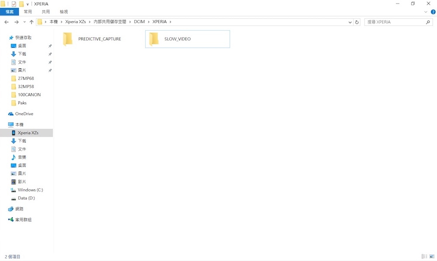This screenshot has width=437, height=261.
Task: Open the 27MP68 folder in sidebar
Action: [26, 78]
